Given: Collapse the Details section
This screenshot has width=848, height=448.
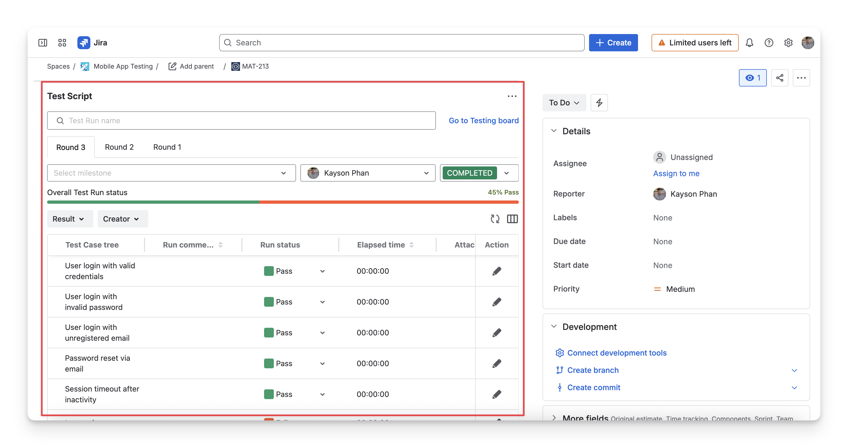Looking at the screenshot, I should click(x=554, y=131).
